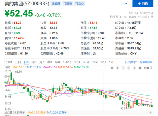The image size is (158, 116).
Task: Click the 最低 value 52.35
Action: tap(18, 28)
